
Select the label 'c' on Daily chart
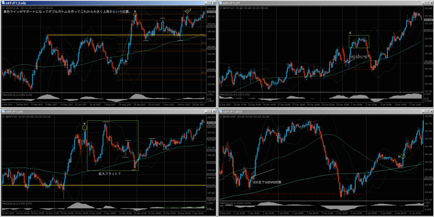click(x=190, y=9)
